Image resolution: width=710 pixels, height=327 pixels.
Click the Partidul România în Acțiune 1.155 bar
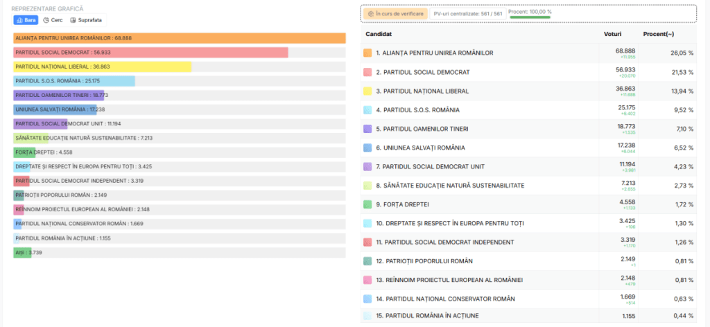tap(17, 238)
